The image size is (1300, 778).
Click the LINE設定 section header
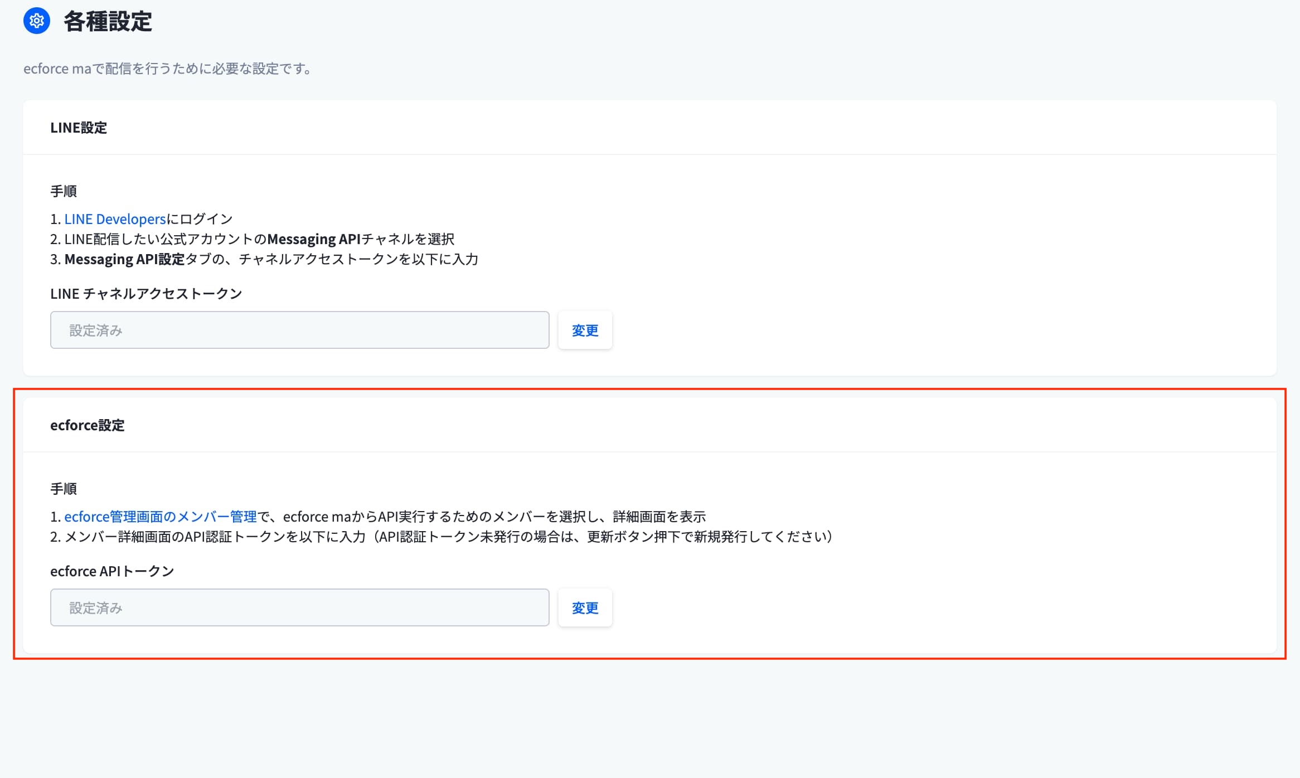(79, 128)
